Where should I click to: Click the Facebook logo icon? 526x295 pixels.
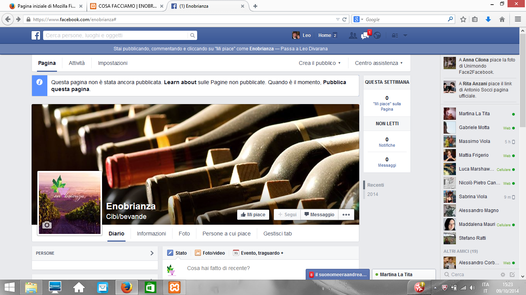(36, 35)
